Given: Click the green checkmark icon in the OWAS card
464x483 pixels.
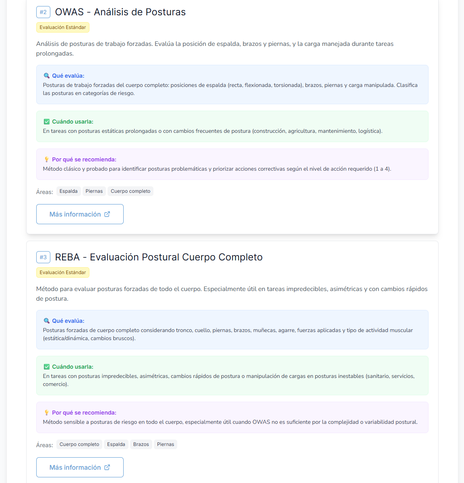Looking at the screenshot, I should click(46, 122).
